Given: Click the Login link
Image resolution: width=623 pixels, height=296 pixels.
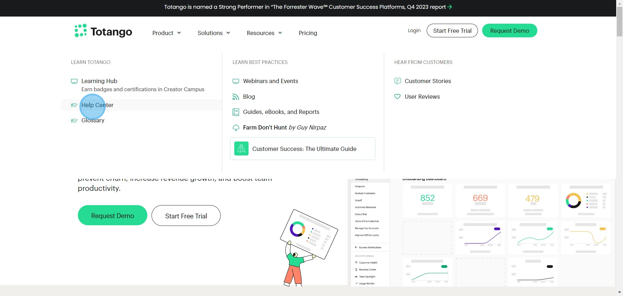Looking at the screenshot, I should 414,31.
